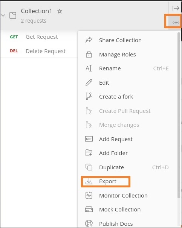
Task: Click the Collection1 folder icon
Action: 13,15
